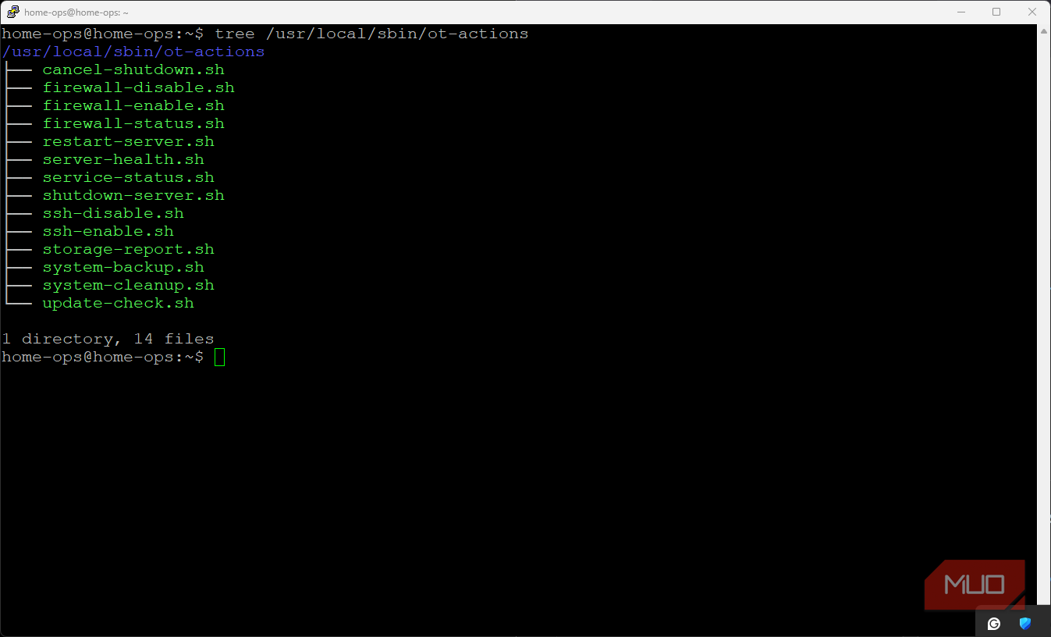This screenshot has height=637, width=1051.
Task: Click the '1 directory, 14 files' summary
Action: 108,339
